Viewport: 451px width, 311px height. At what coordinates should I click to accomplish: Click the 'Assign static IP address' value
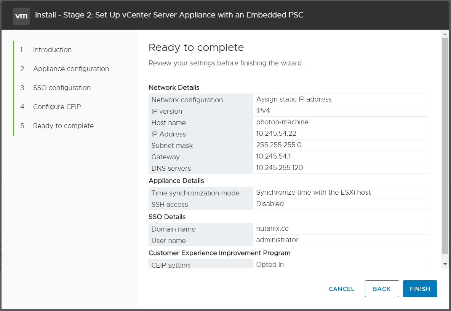point(294,99)
